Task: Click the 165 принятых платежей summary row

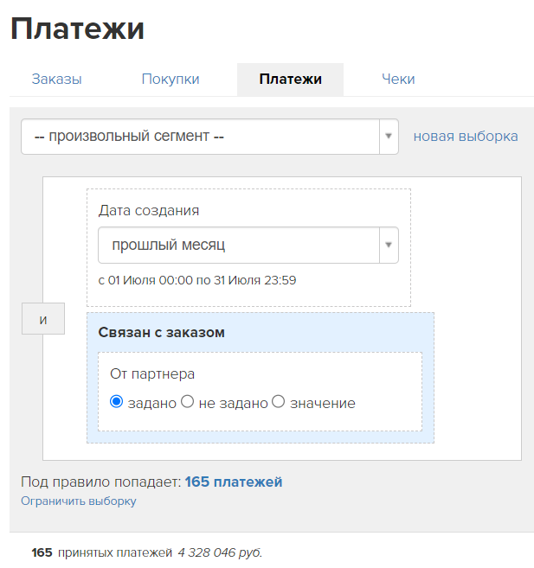Action: [x=147, y=552]
